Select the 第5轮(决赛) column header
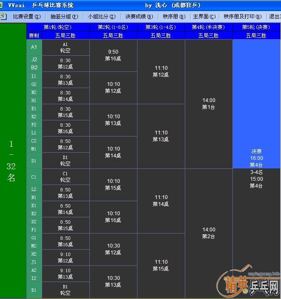Viewport: 281px width, 299px height. pos(256,27)
